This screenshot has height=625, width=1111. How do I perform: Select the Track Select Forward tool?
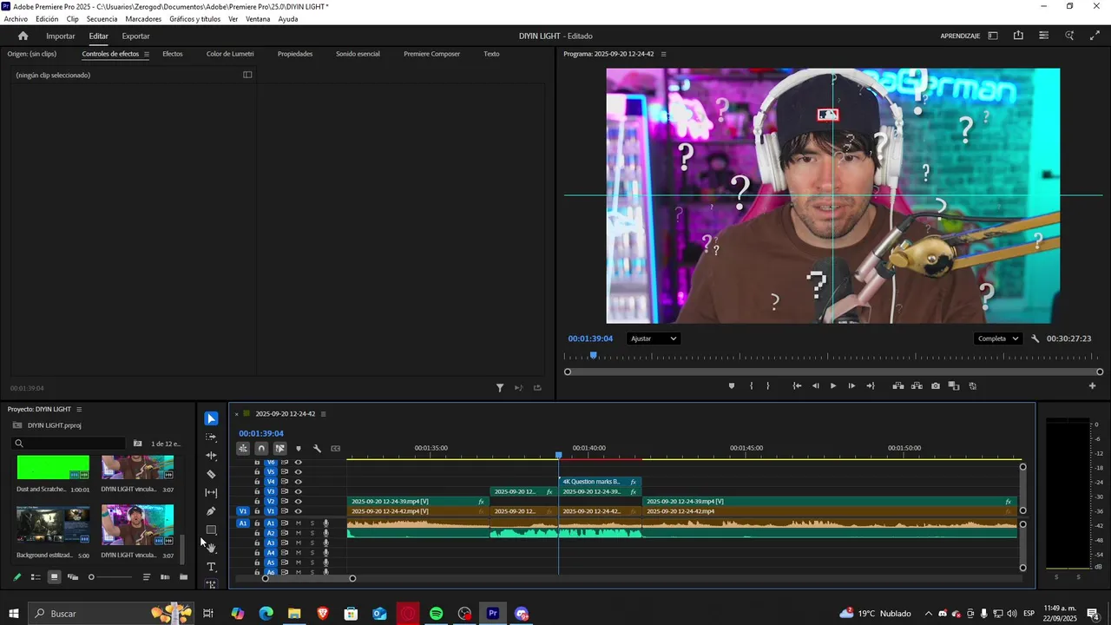(211, 437)
